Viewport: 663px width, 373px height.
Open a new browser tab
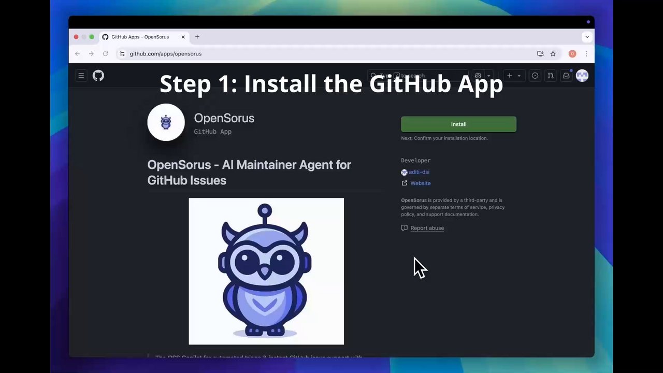coord(197,37)
